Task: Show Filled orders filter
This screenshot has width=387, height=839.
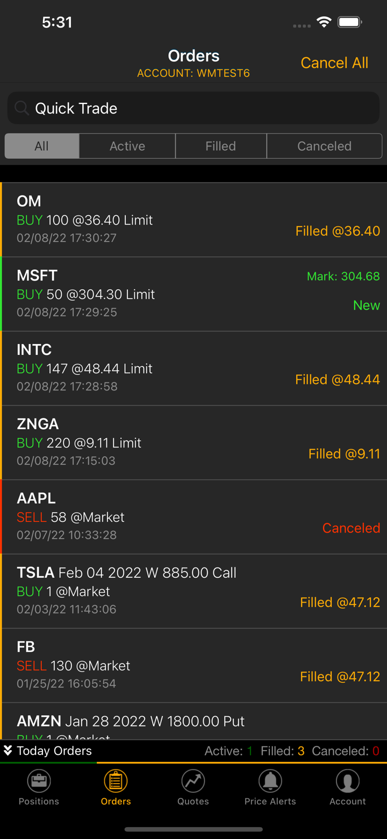Action: pos(220,146)
